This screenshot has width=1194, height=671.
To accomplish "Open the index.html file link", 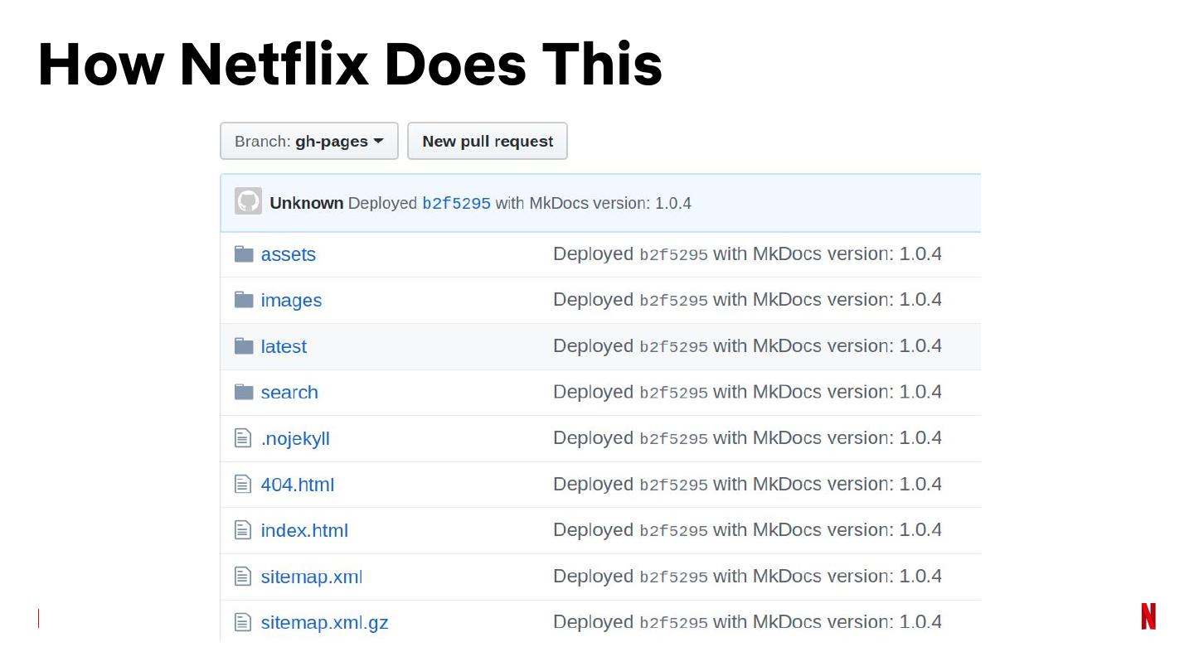I will click(304, 530).
